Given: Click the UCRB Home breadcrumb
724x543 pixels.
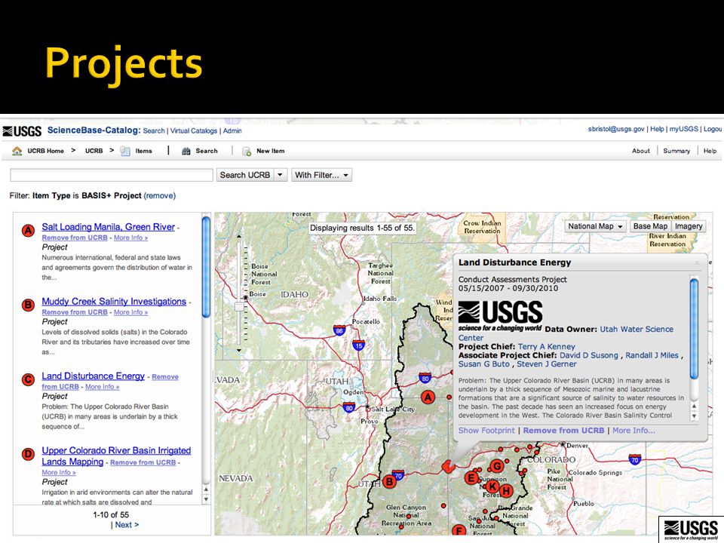Looking at the screenshot, I should click(x=45, y=151).
